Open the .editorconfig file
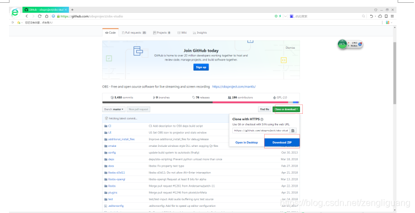The image size is (415, 213). 116,206
